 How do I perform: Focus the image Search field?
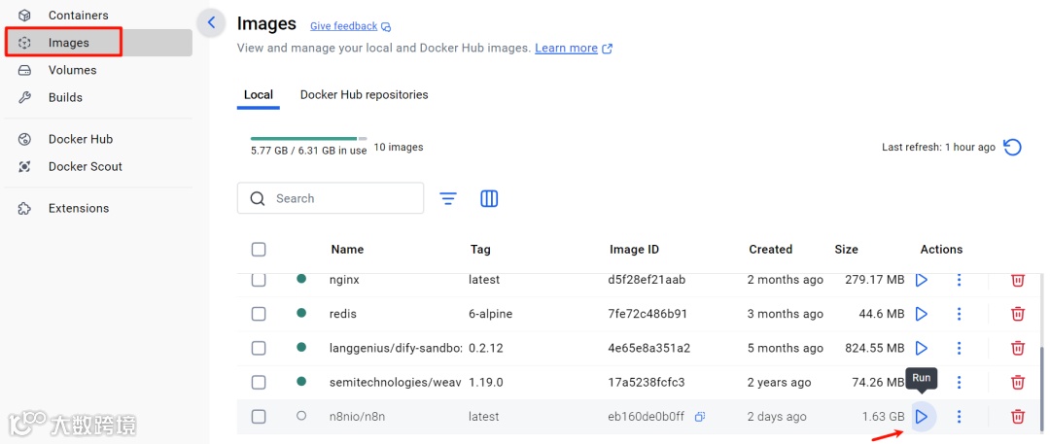click(340, 198)
